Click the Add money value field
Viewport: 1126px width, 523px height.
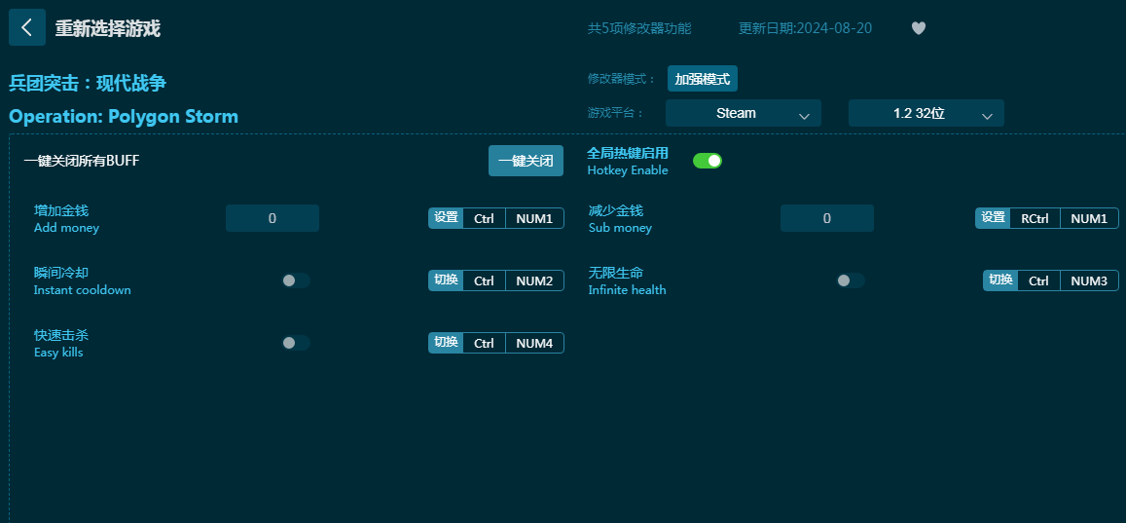point(272,218)
